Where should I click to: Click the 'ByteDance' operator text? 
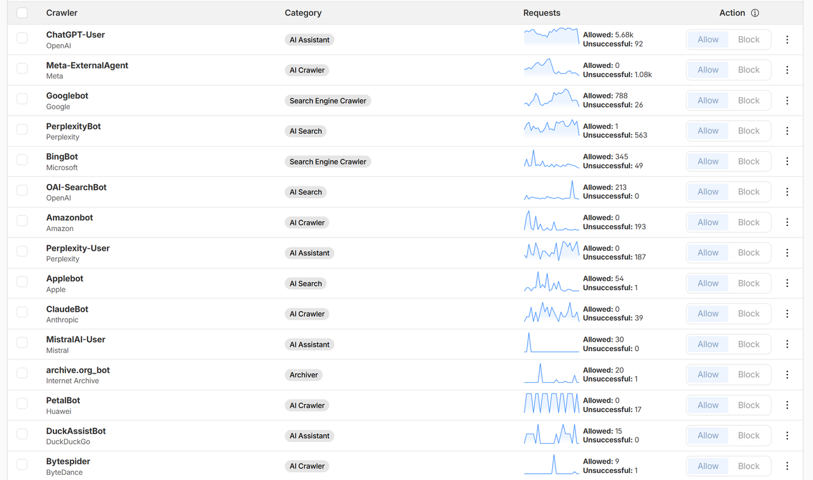(x=64, y=472)
